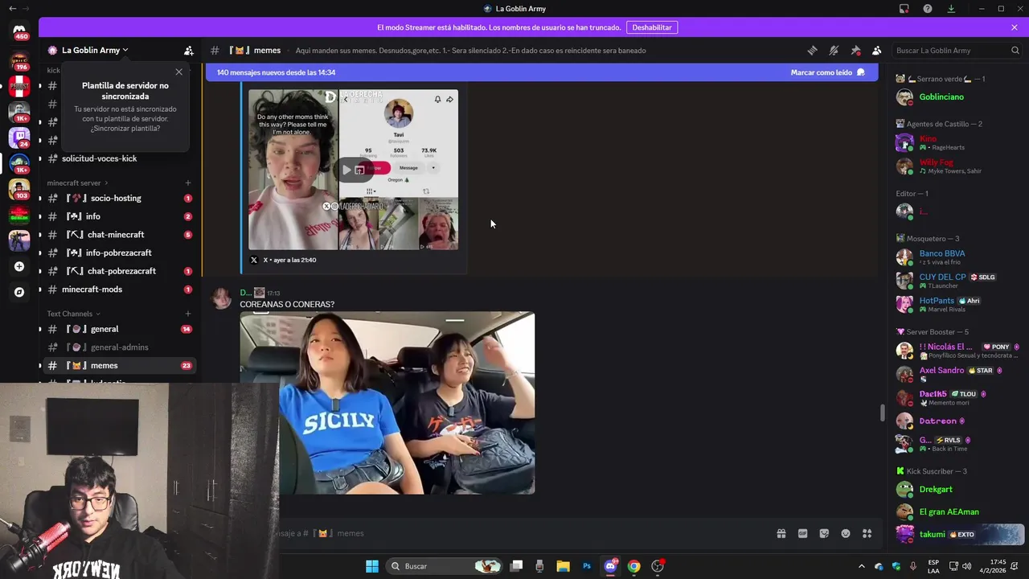This screenshot has width=1029, height=579.
Task: Click the message author avatar at 17:13
Action: click(x=221, y=299)
